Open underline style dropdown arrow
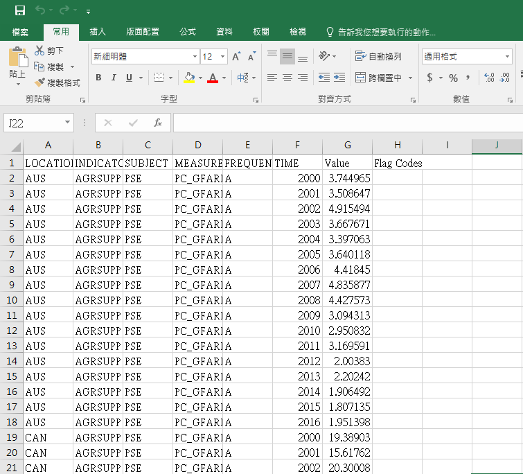 (141, 78)
